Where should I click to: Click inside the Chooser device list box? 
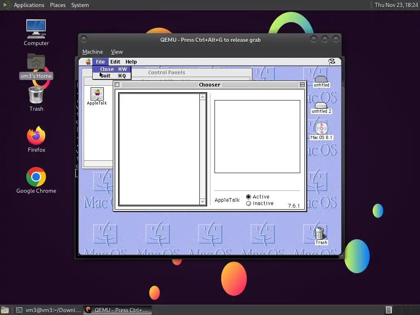[x=160, y=149]
